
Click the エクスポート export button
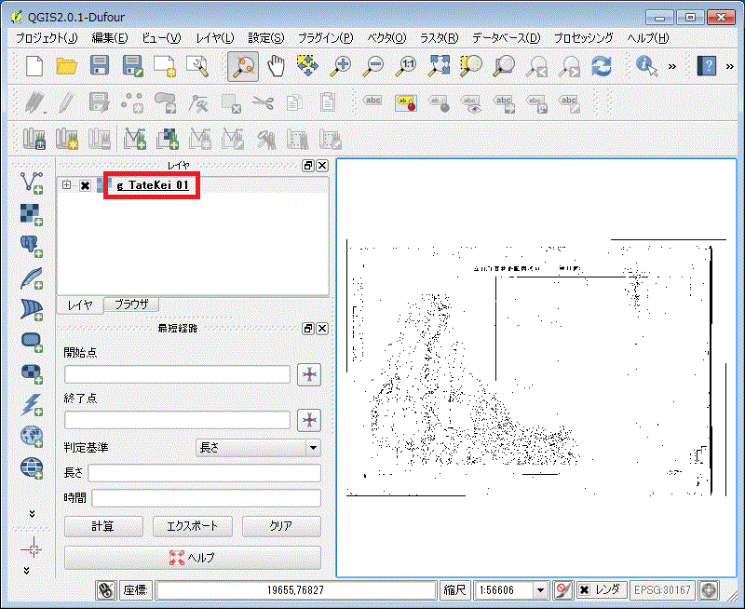192,526
